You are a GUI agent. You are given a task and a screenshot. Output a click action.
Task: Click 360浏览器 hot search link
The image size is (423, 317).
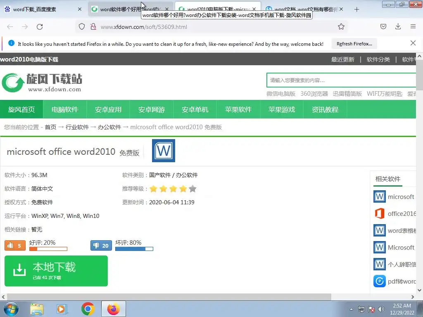click(314, 94)
